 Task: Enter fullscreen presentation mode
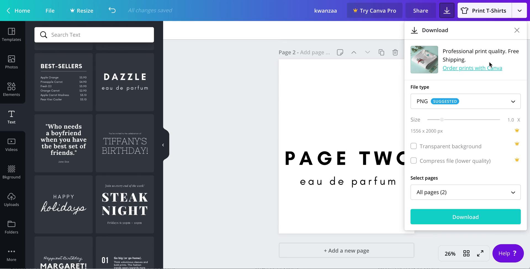(480, 253)
